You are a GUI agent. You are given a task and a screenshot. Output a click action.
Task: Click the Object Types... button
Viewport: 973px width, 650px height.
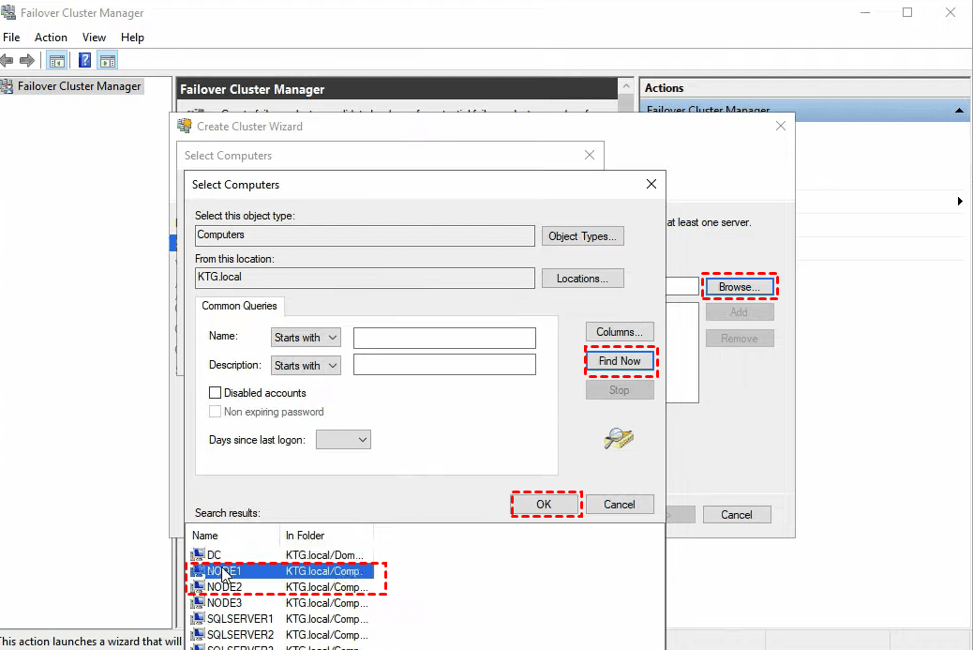(x=582, y=236)
